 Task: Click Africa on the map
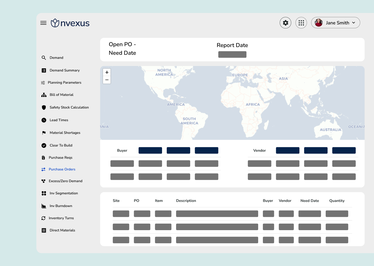[253, 104]
